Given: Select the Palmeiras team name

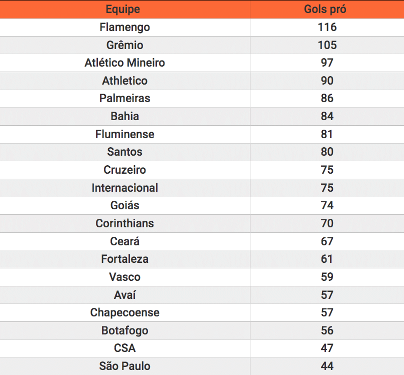Looking at the screenshot, I should click(124, 98).
